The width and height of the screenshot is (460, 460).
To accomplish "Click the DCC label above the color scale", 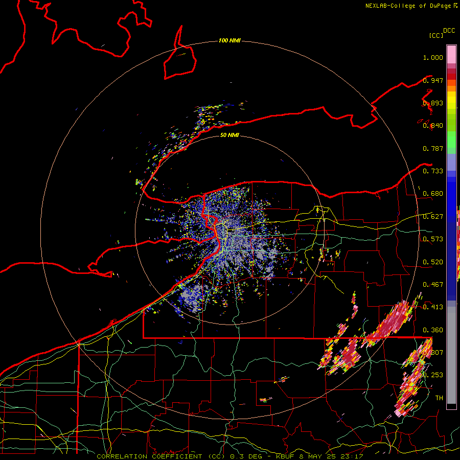I will pos(449,31).
